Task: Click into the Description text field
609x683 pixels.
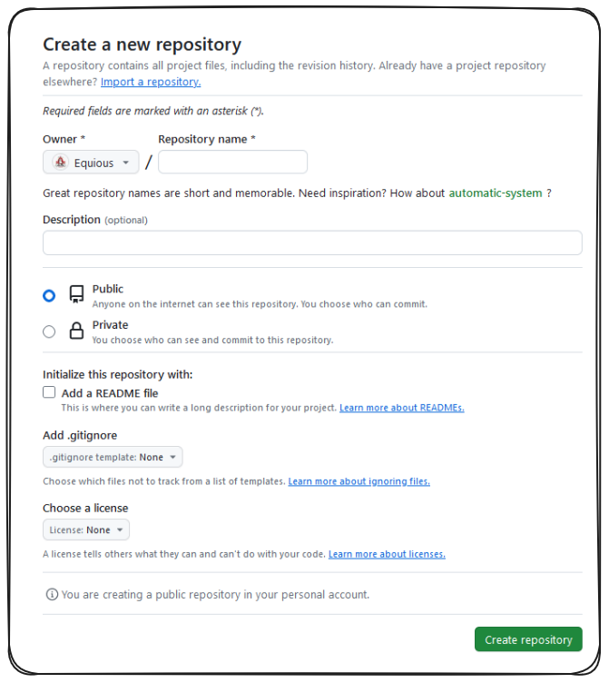Action: tap(312, 243)
